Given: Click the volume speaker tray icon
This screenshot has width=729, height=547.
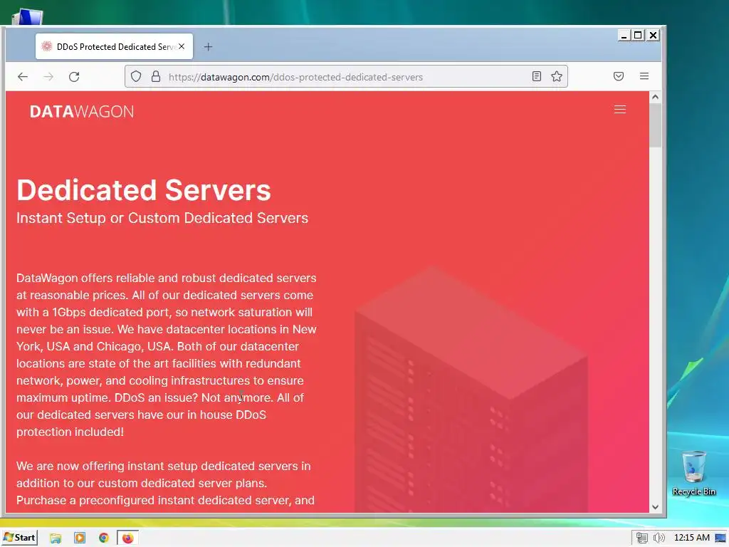Looking at the screenshot, I should click(659, 538).
